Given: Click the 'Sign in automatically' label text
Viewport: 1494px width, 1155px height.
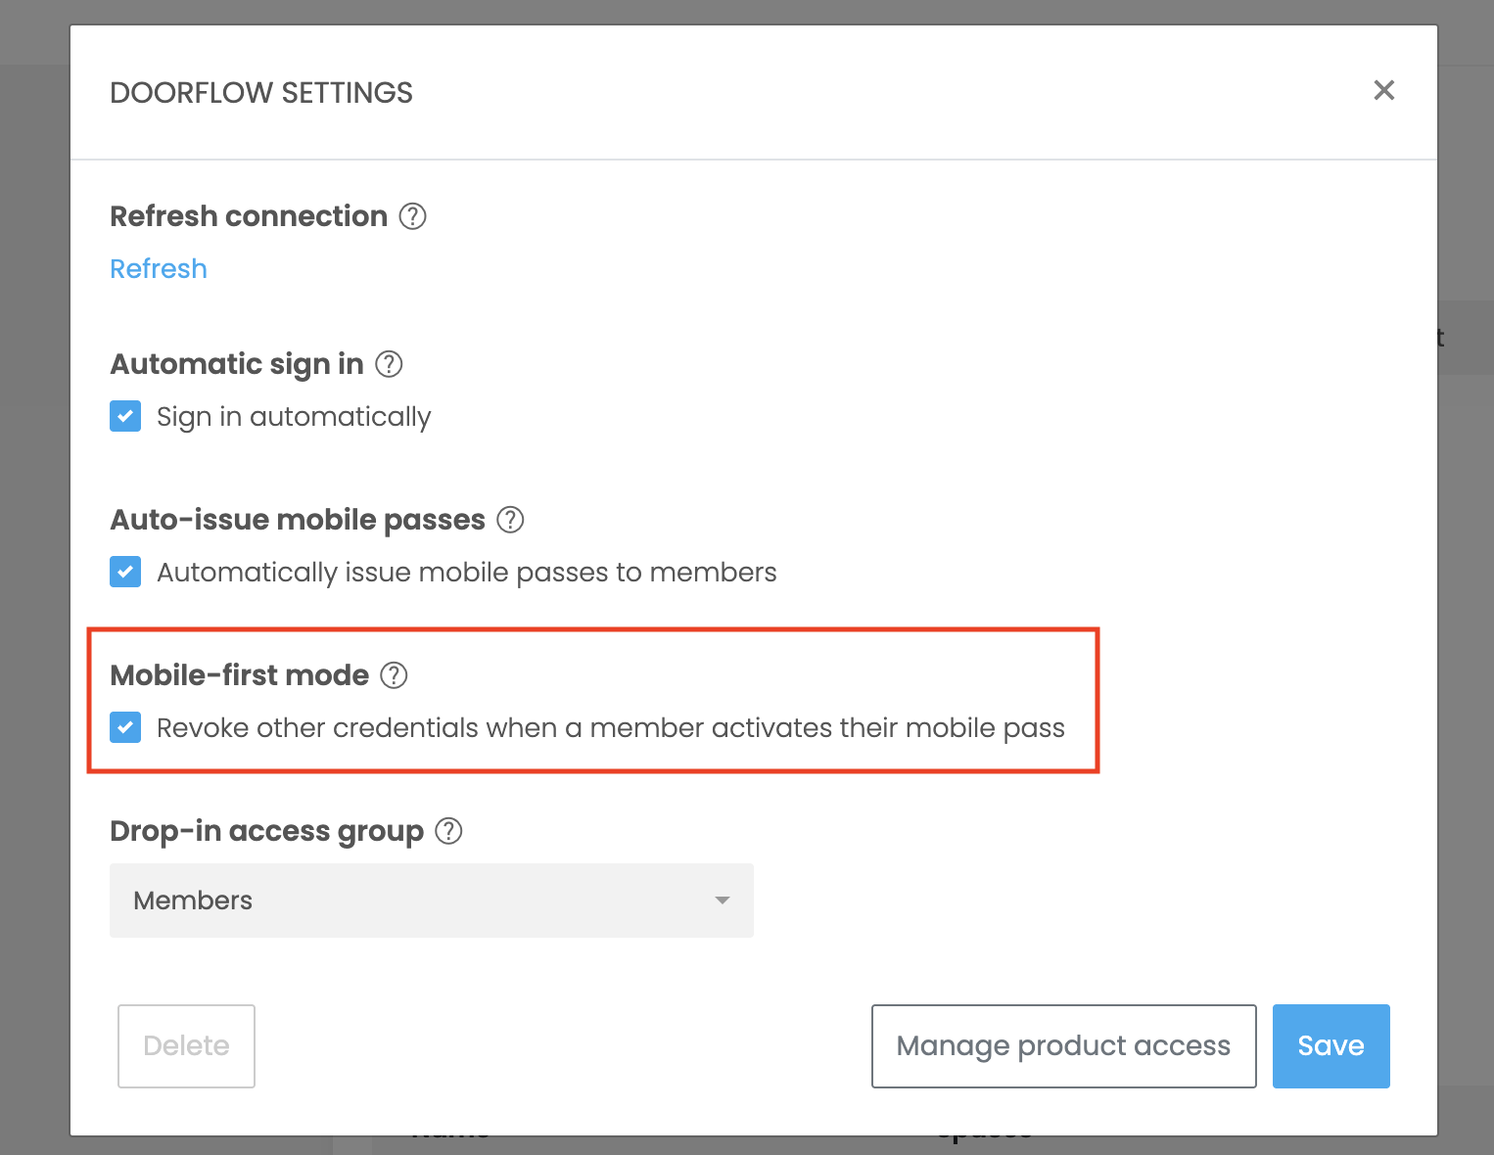Looking at the screenshot, I should [294, 417].
